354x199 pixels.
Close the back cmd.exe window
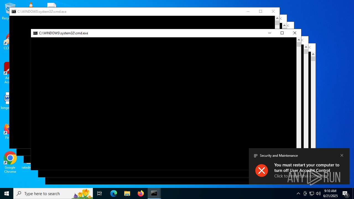273,12
